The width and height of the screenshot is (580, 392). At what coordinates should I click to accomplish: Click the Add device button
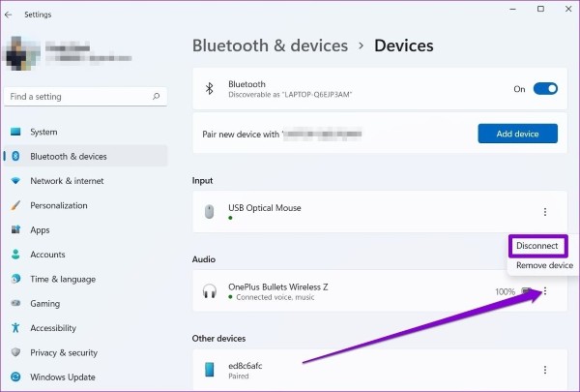[518, 134]
